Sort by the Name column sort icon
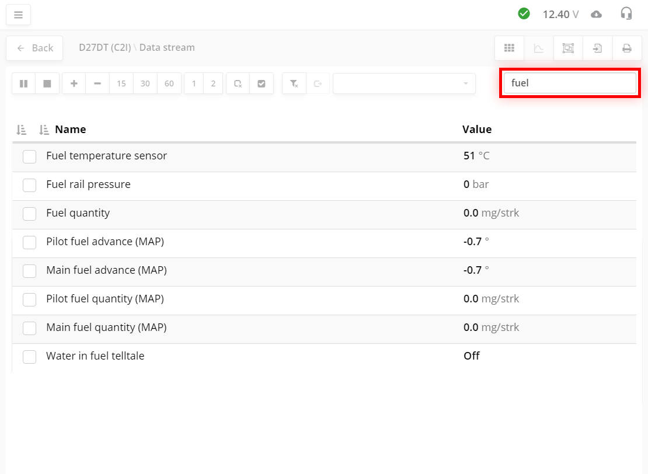The image size is (648, 474). coord(44,130)
